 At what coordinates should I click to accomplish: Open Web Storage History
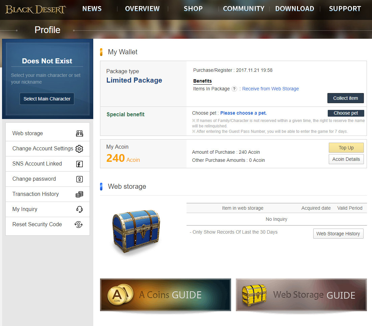[x=338, y=234]
